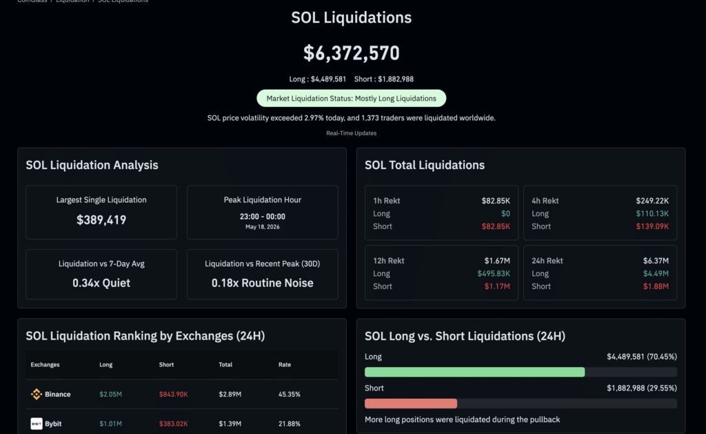Click Bybit short liquidation $383.02K
The width and height of the screenshot is (706, 434).
[173, 424]
